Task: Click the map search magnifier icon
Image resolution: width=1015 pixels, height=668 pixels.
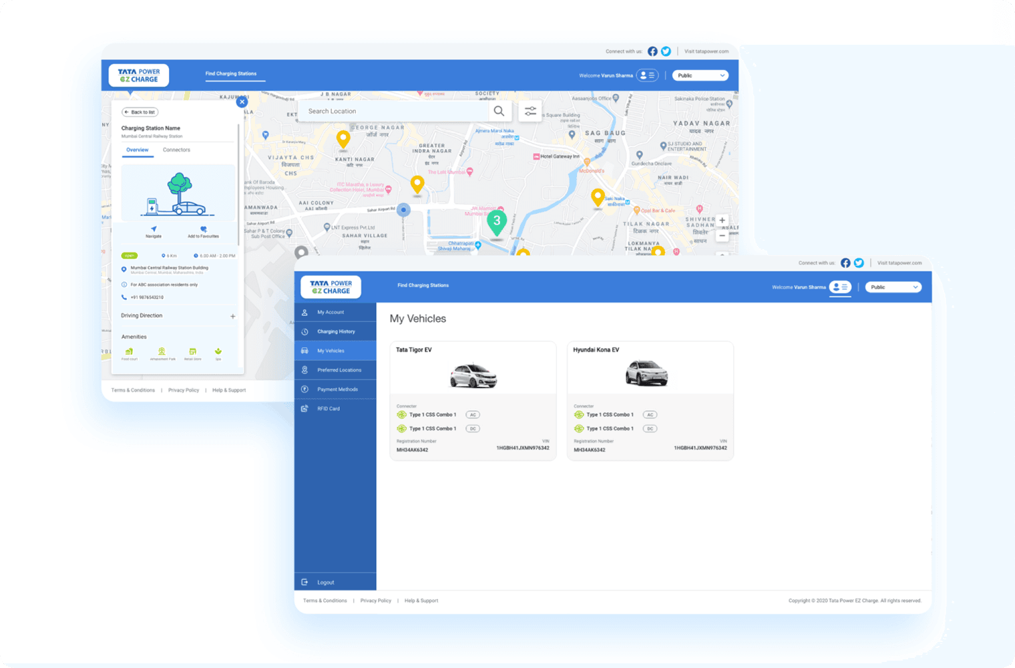Action: (x=499, y=111)
